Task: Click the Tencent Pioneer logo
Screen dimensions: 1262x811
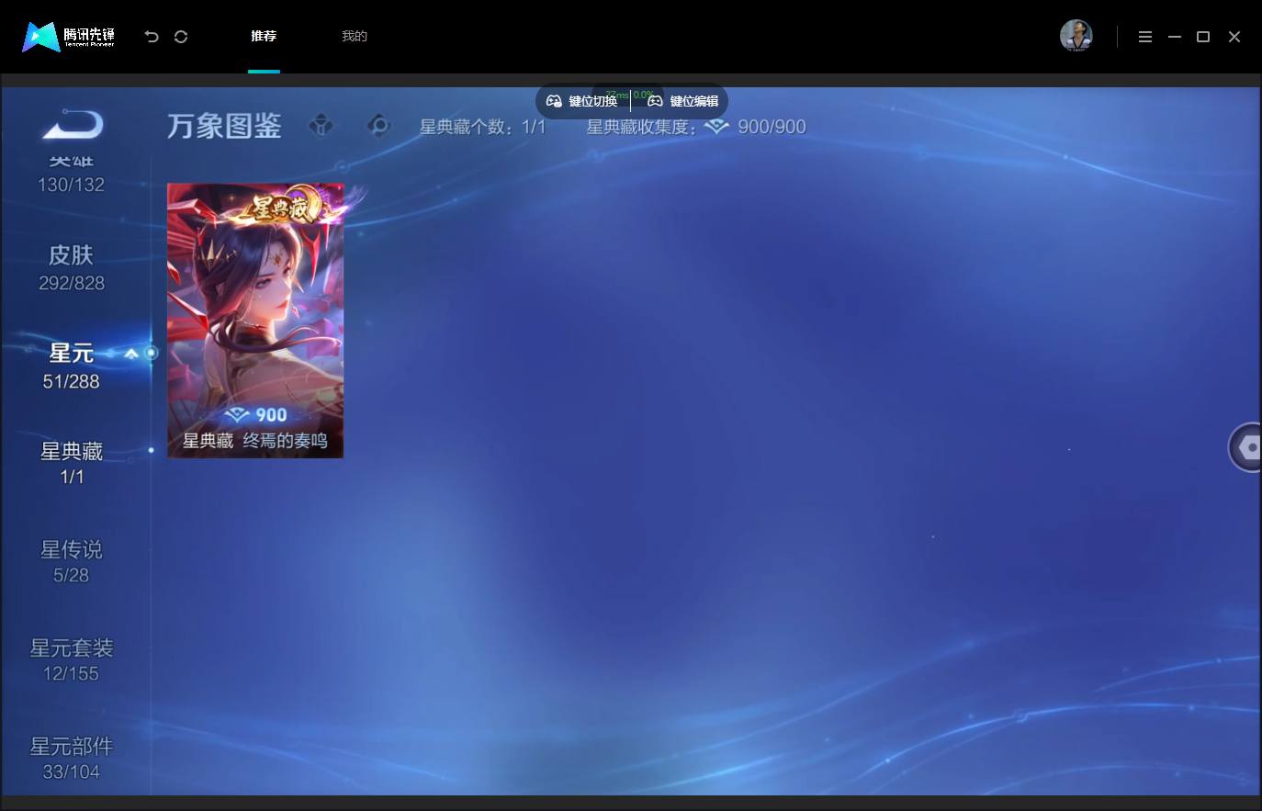Action: (70, 37)
